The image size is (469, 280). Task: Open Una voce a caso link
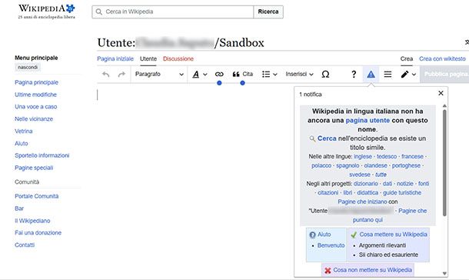[x=35, y=106]
